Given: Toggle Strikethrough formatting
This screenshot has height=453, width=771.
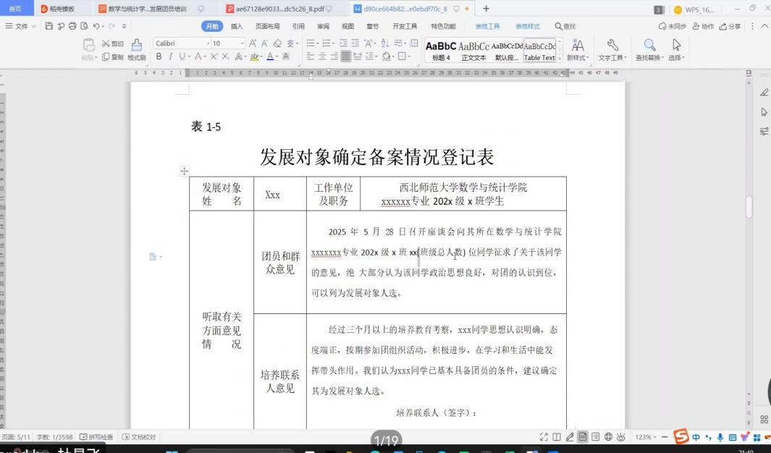Looking at the screenshot, I should (x=198, y=57).
